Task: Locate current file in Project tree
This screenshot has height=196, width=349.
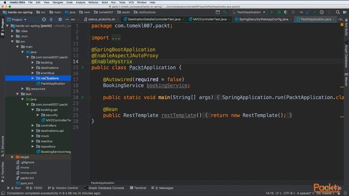Action: point(44,20)
